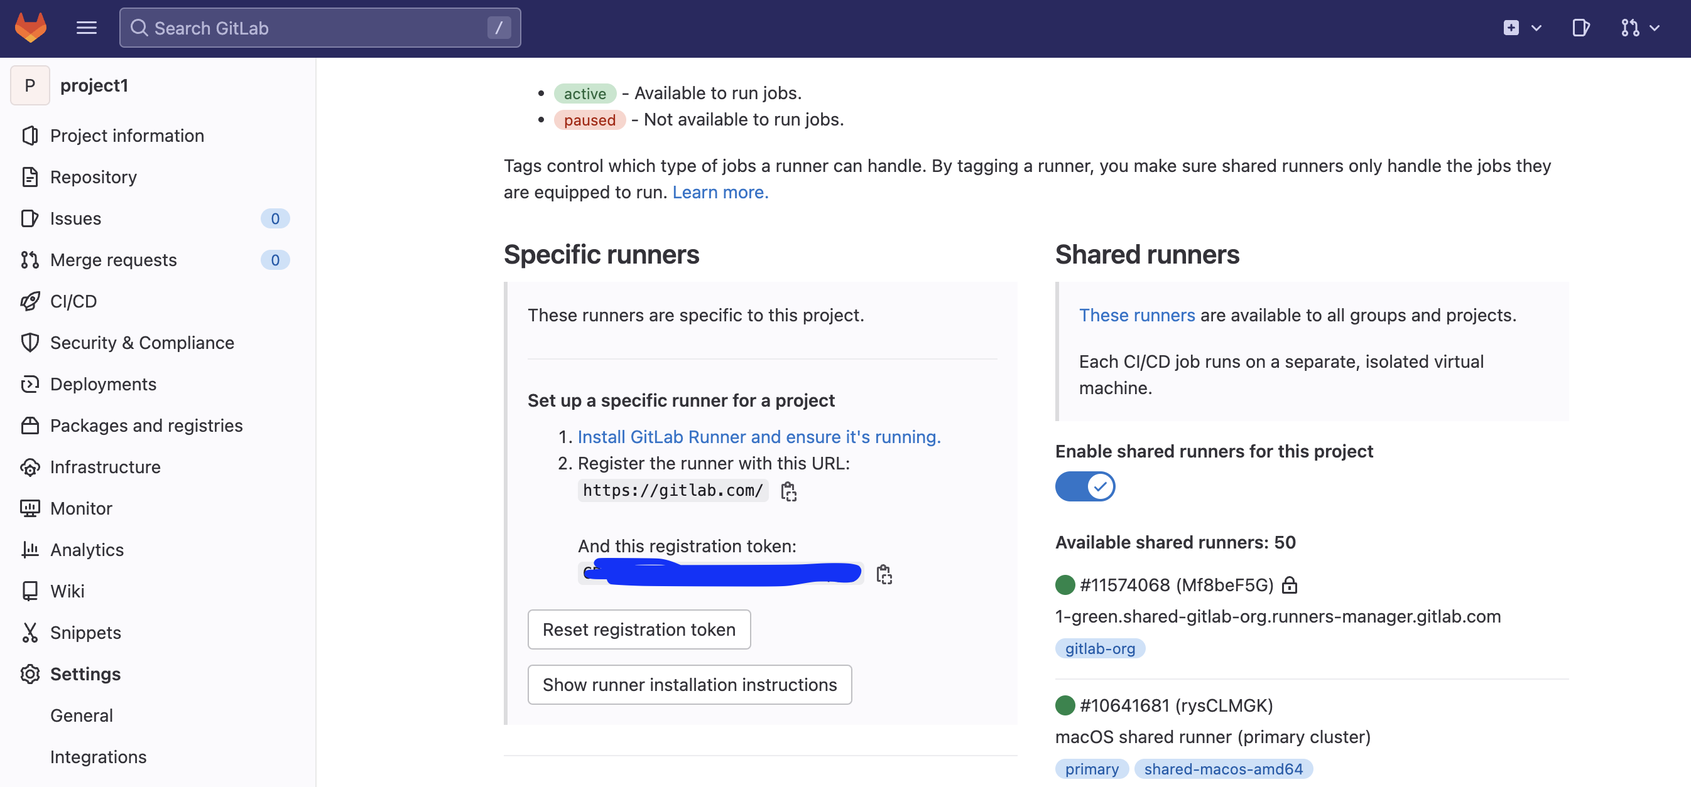The image size is (1691, 787).
Task: Open CI/CD menu item
Action: pos(73,301)
